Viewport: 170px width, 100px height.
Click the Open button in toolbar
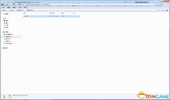coord(11,10)
